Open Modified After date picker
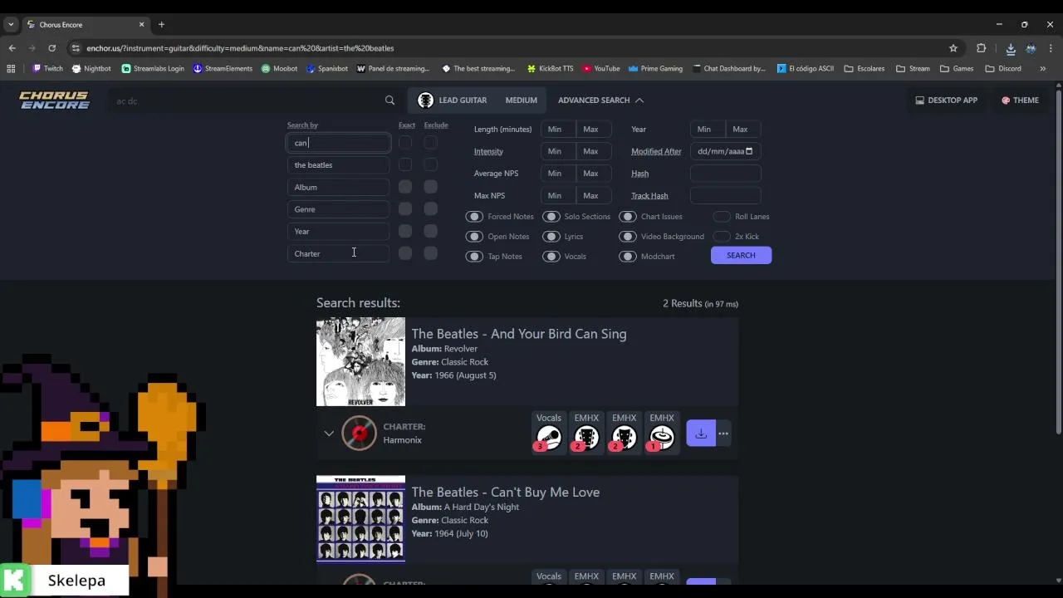Viewport: 1063px width, 598px height. (x=749, y=151)
